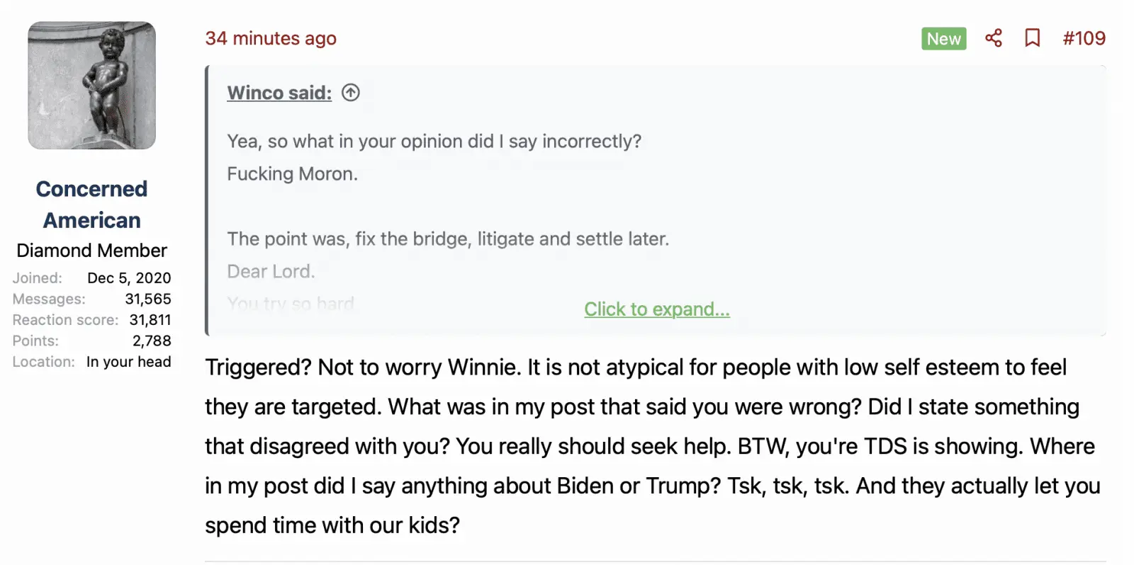
Task: Click the quoted line "Fucking Moron."
Action: pos(292,174)
